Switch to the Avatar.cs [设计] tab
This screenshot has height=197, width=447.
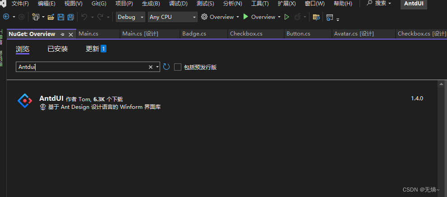click(364, 34)
